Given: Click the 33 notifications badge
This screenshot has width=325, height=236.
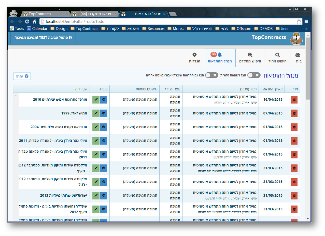Looking at the screenshot, I should pos(214,54).
